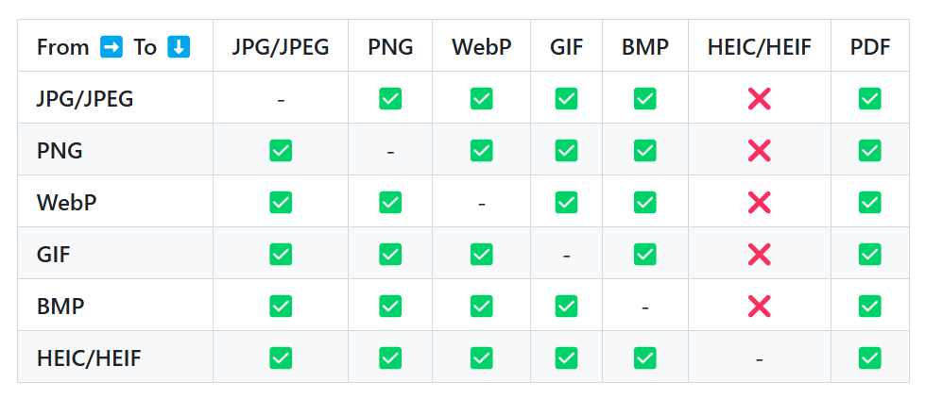Click green check for PNG to JPG/JPEG
This screenshot has width=943, height=399.
(x=281, y=150)
